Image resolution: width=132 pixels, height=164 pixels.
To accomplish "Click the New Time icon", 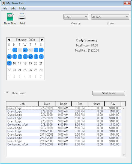I will pos(10,17).
